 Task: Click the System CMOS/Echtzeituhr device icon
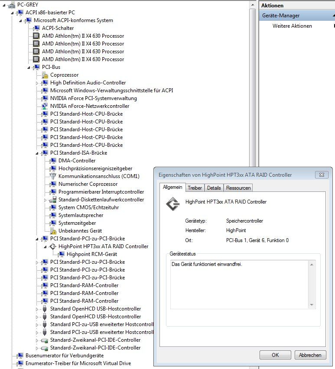[53, 207]
